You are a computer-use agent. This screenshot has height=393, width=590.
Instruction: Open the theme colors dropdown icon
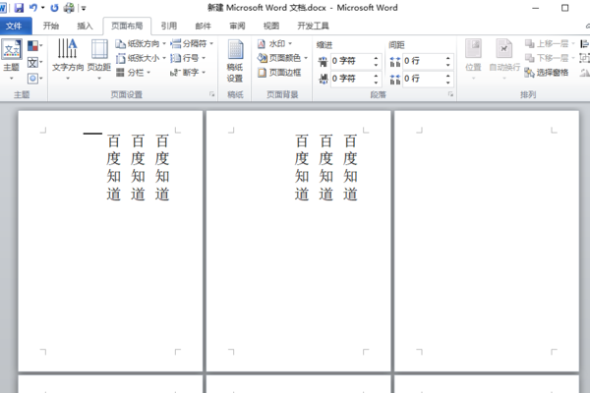[35, 46]
